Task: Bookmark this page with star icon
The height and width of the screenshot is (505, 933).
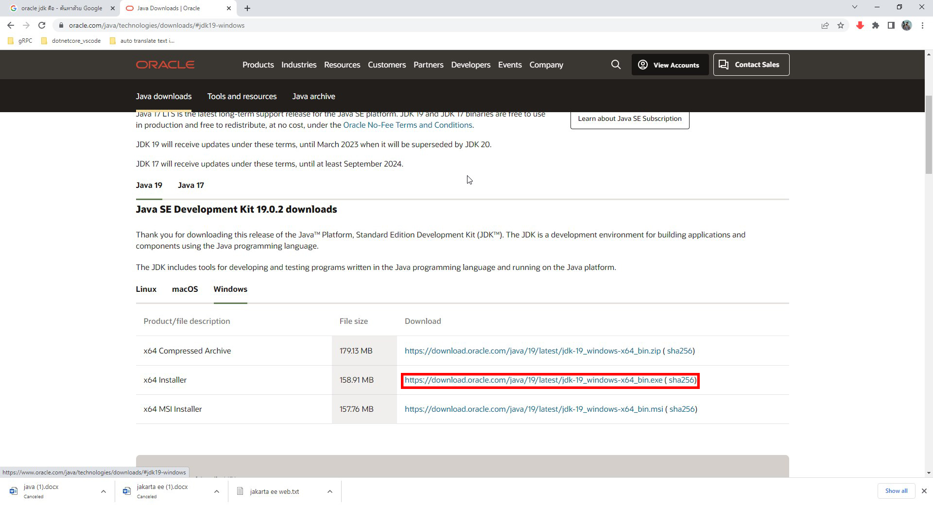Action: (841, 25)
